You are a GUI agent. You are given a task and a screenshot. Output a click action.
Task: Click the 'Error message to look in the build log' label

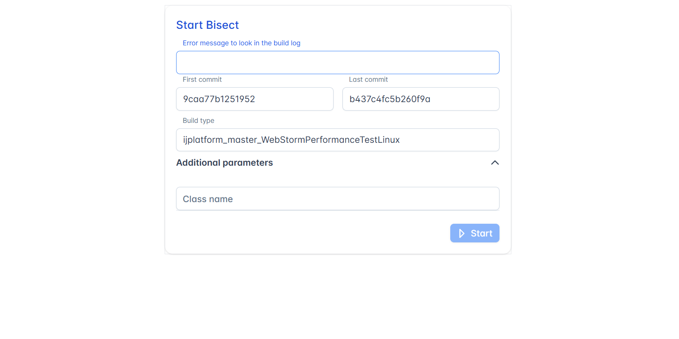coord(241,43)
